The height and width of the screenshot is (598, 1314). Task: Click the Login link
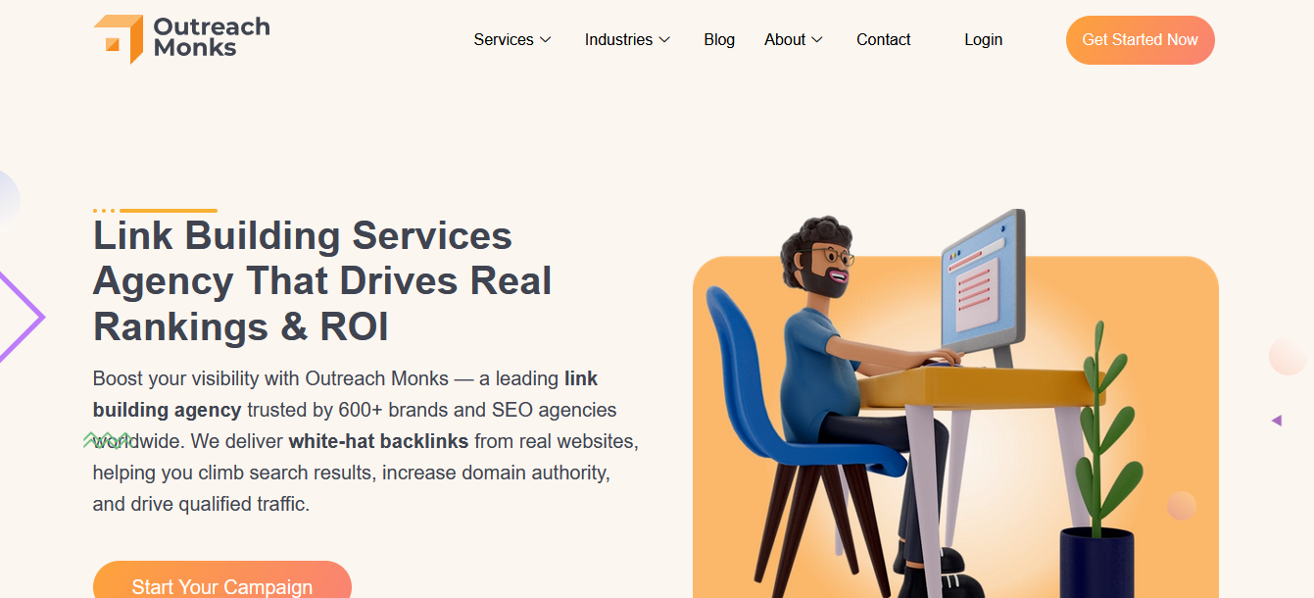tap(983, 40)
